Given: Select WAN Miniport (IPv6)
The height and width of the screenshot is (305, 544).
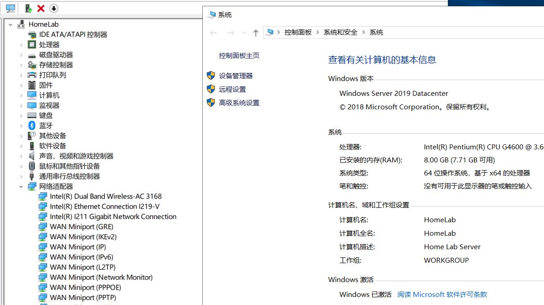Looking at the screenshot, I should tap(81, 257).
